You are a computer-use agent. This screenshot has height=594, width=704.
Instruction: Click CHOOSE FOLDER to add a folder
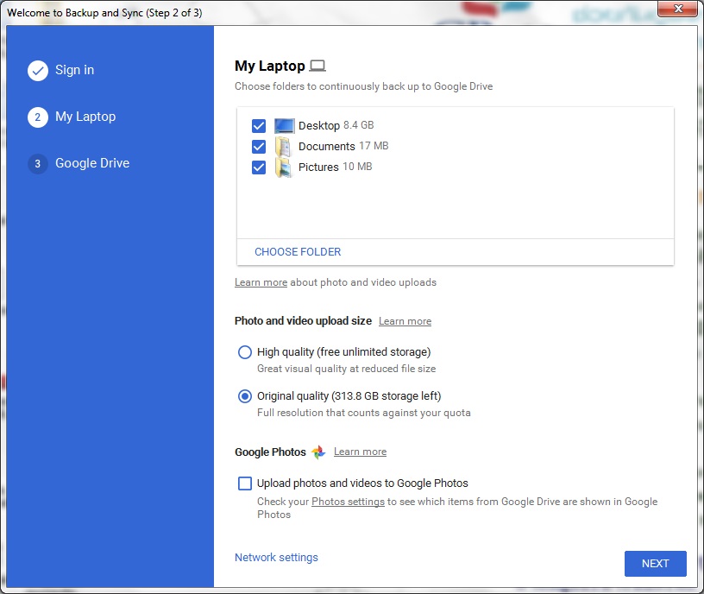coord(297,251)
